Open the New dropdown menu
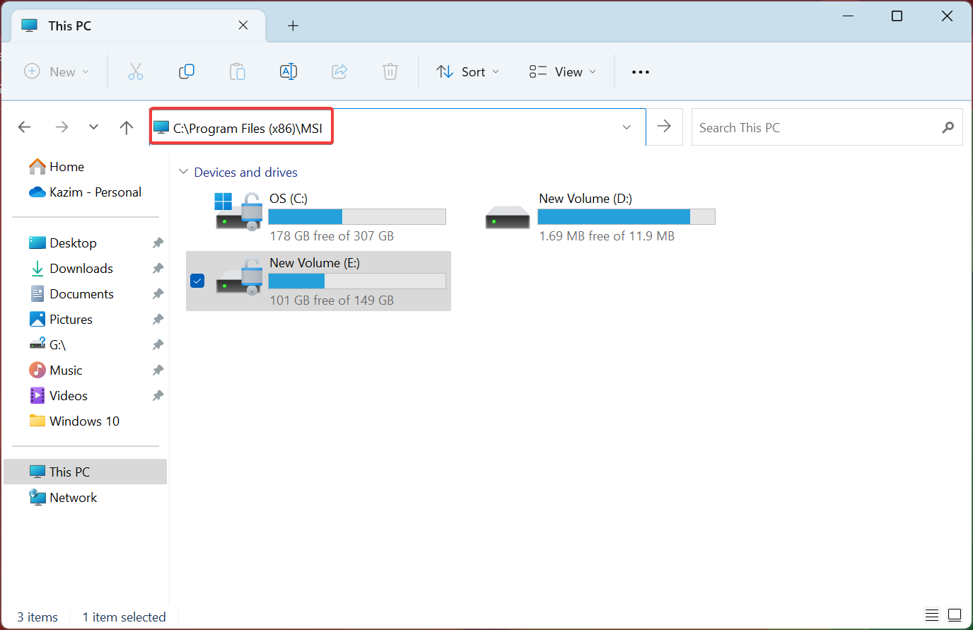Viewport: 973px width, 630px height. click(x=57, y=71)
